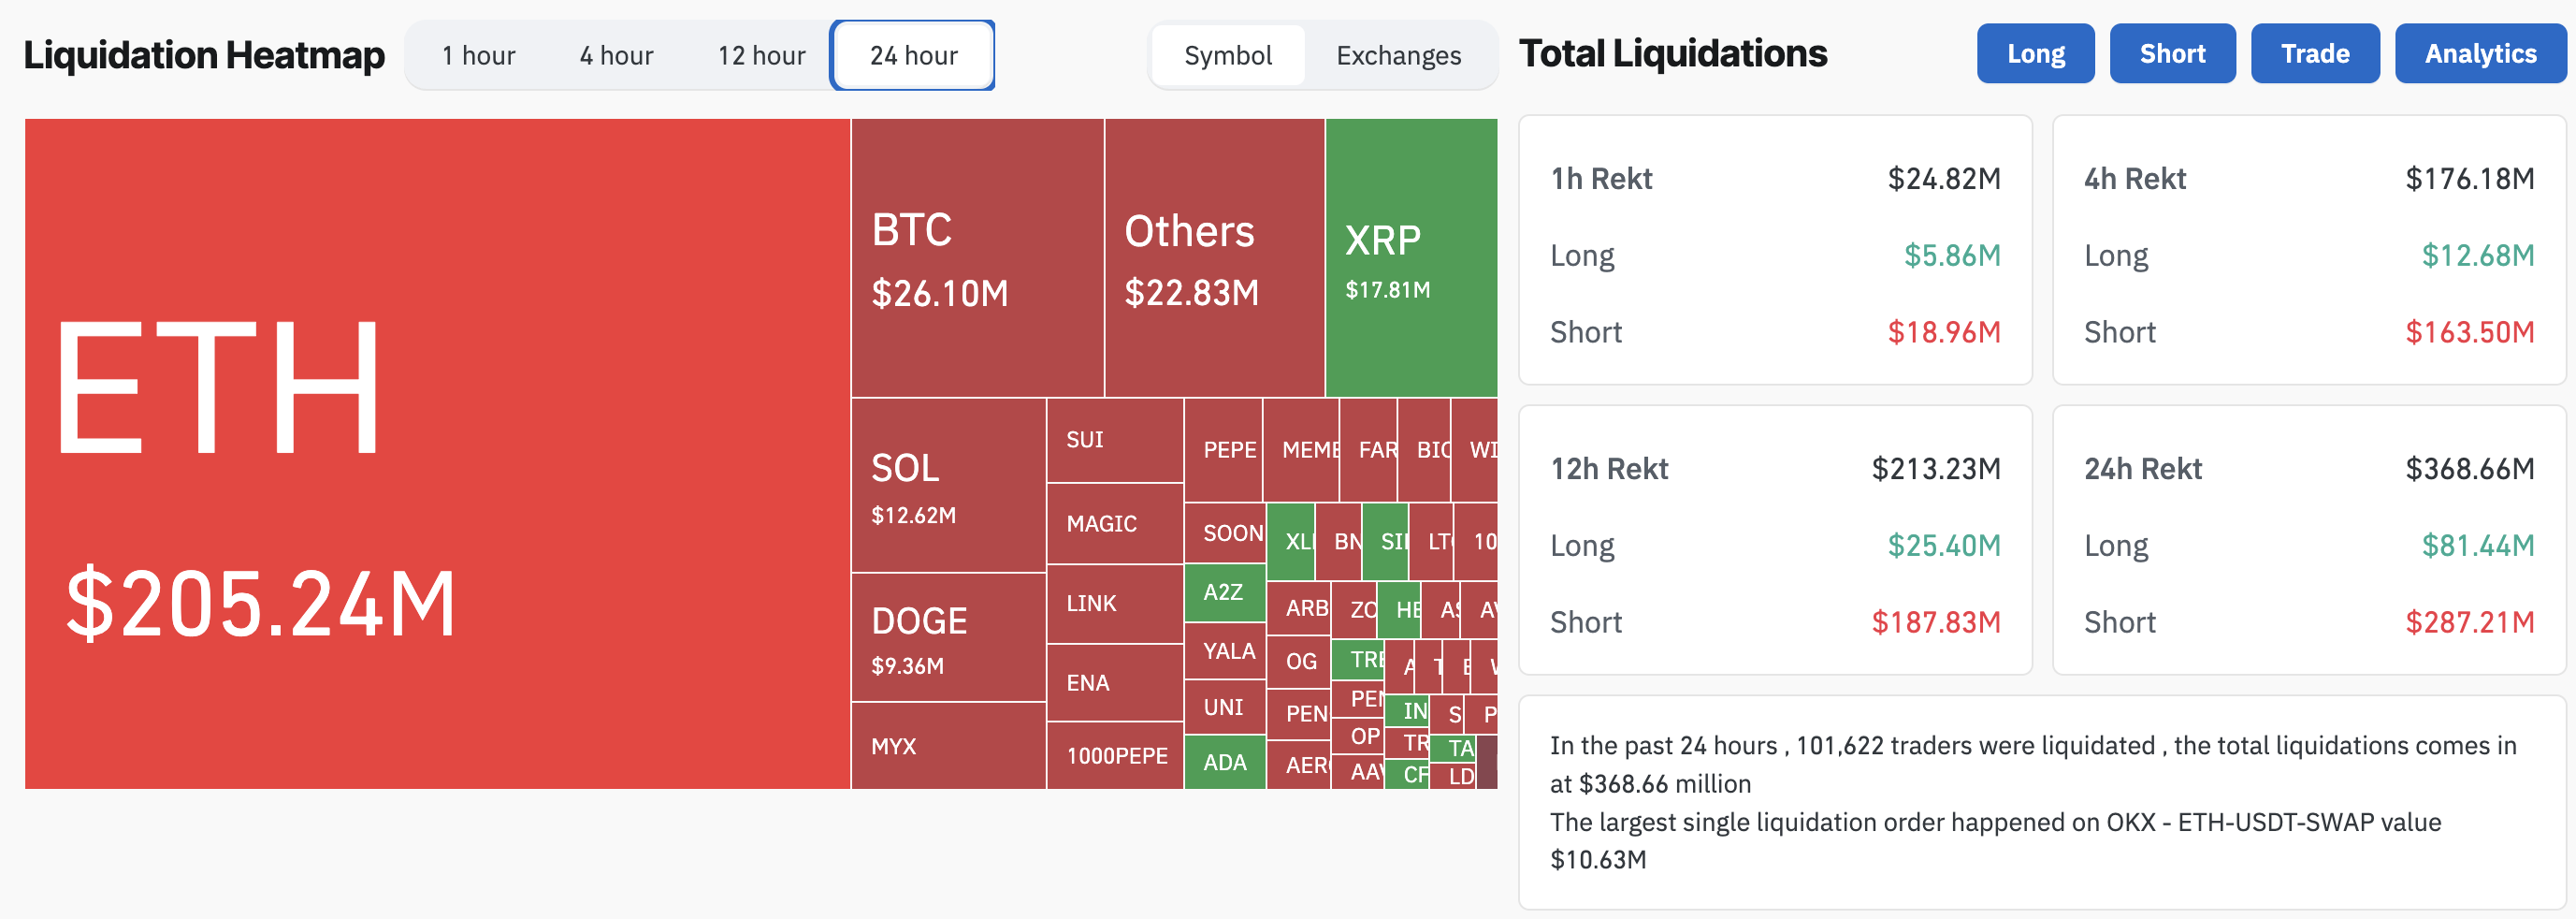
Task: Select the DOGE $9.36M tile
Action: pos(948,637)
